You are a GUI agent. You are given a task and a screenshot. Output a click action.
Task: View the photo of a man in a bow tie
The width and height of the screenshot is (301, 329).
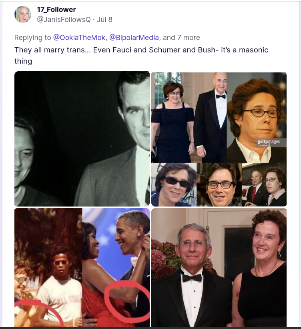click(219, 267)
